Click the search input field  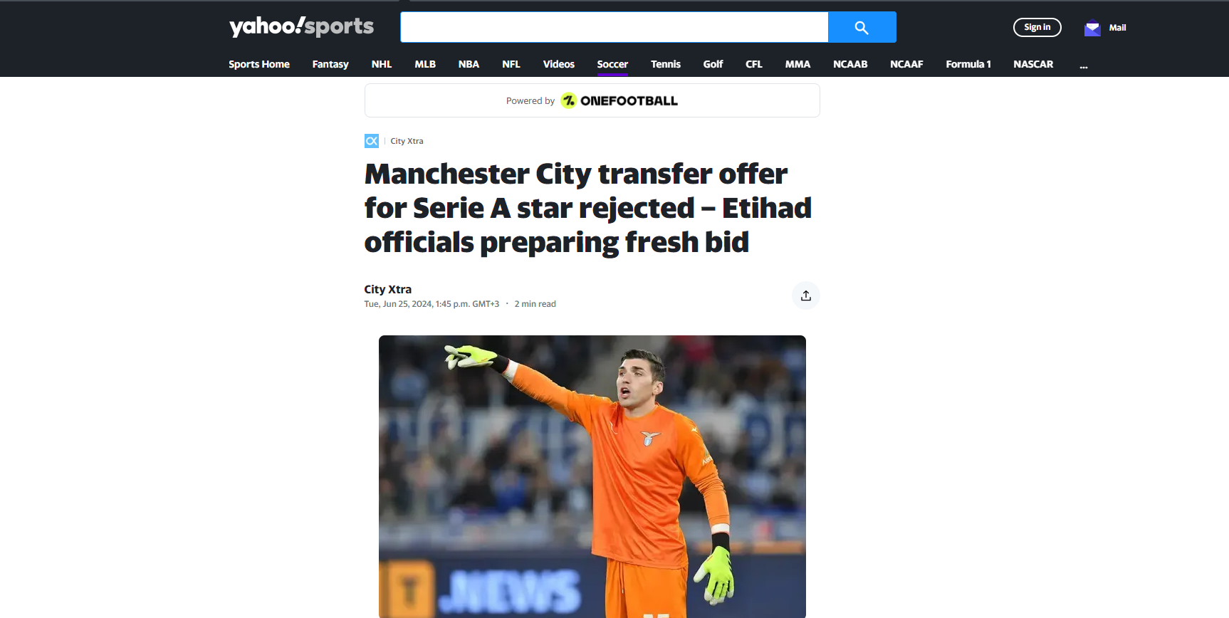614,27
